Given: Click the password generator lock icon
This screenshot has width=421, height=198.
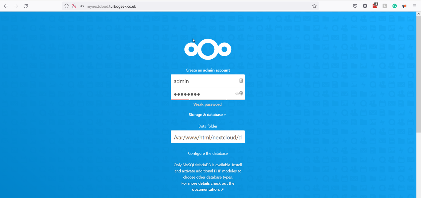Looking at the screenshot, I should [241, 93].
